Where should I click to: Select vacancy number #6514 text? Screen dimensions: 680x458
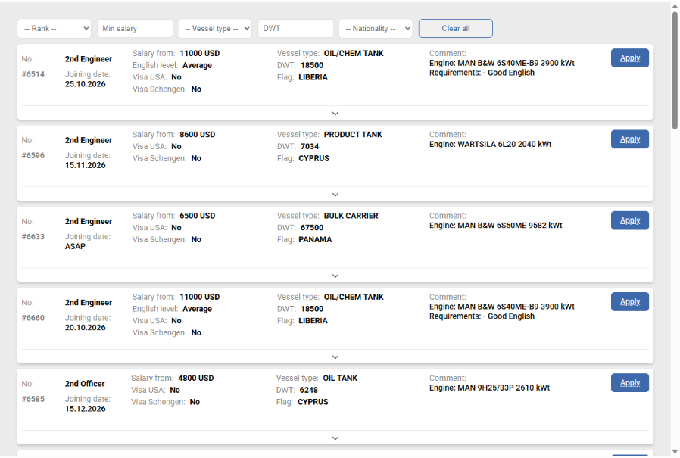tap(33, 74)
